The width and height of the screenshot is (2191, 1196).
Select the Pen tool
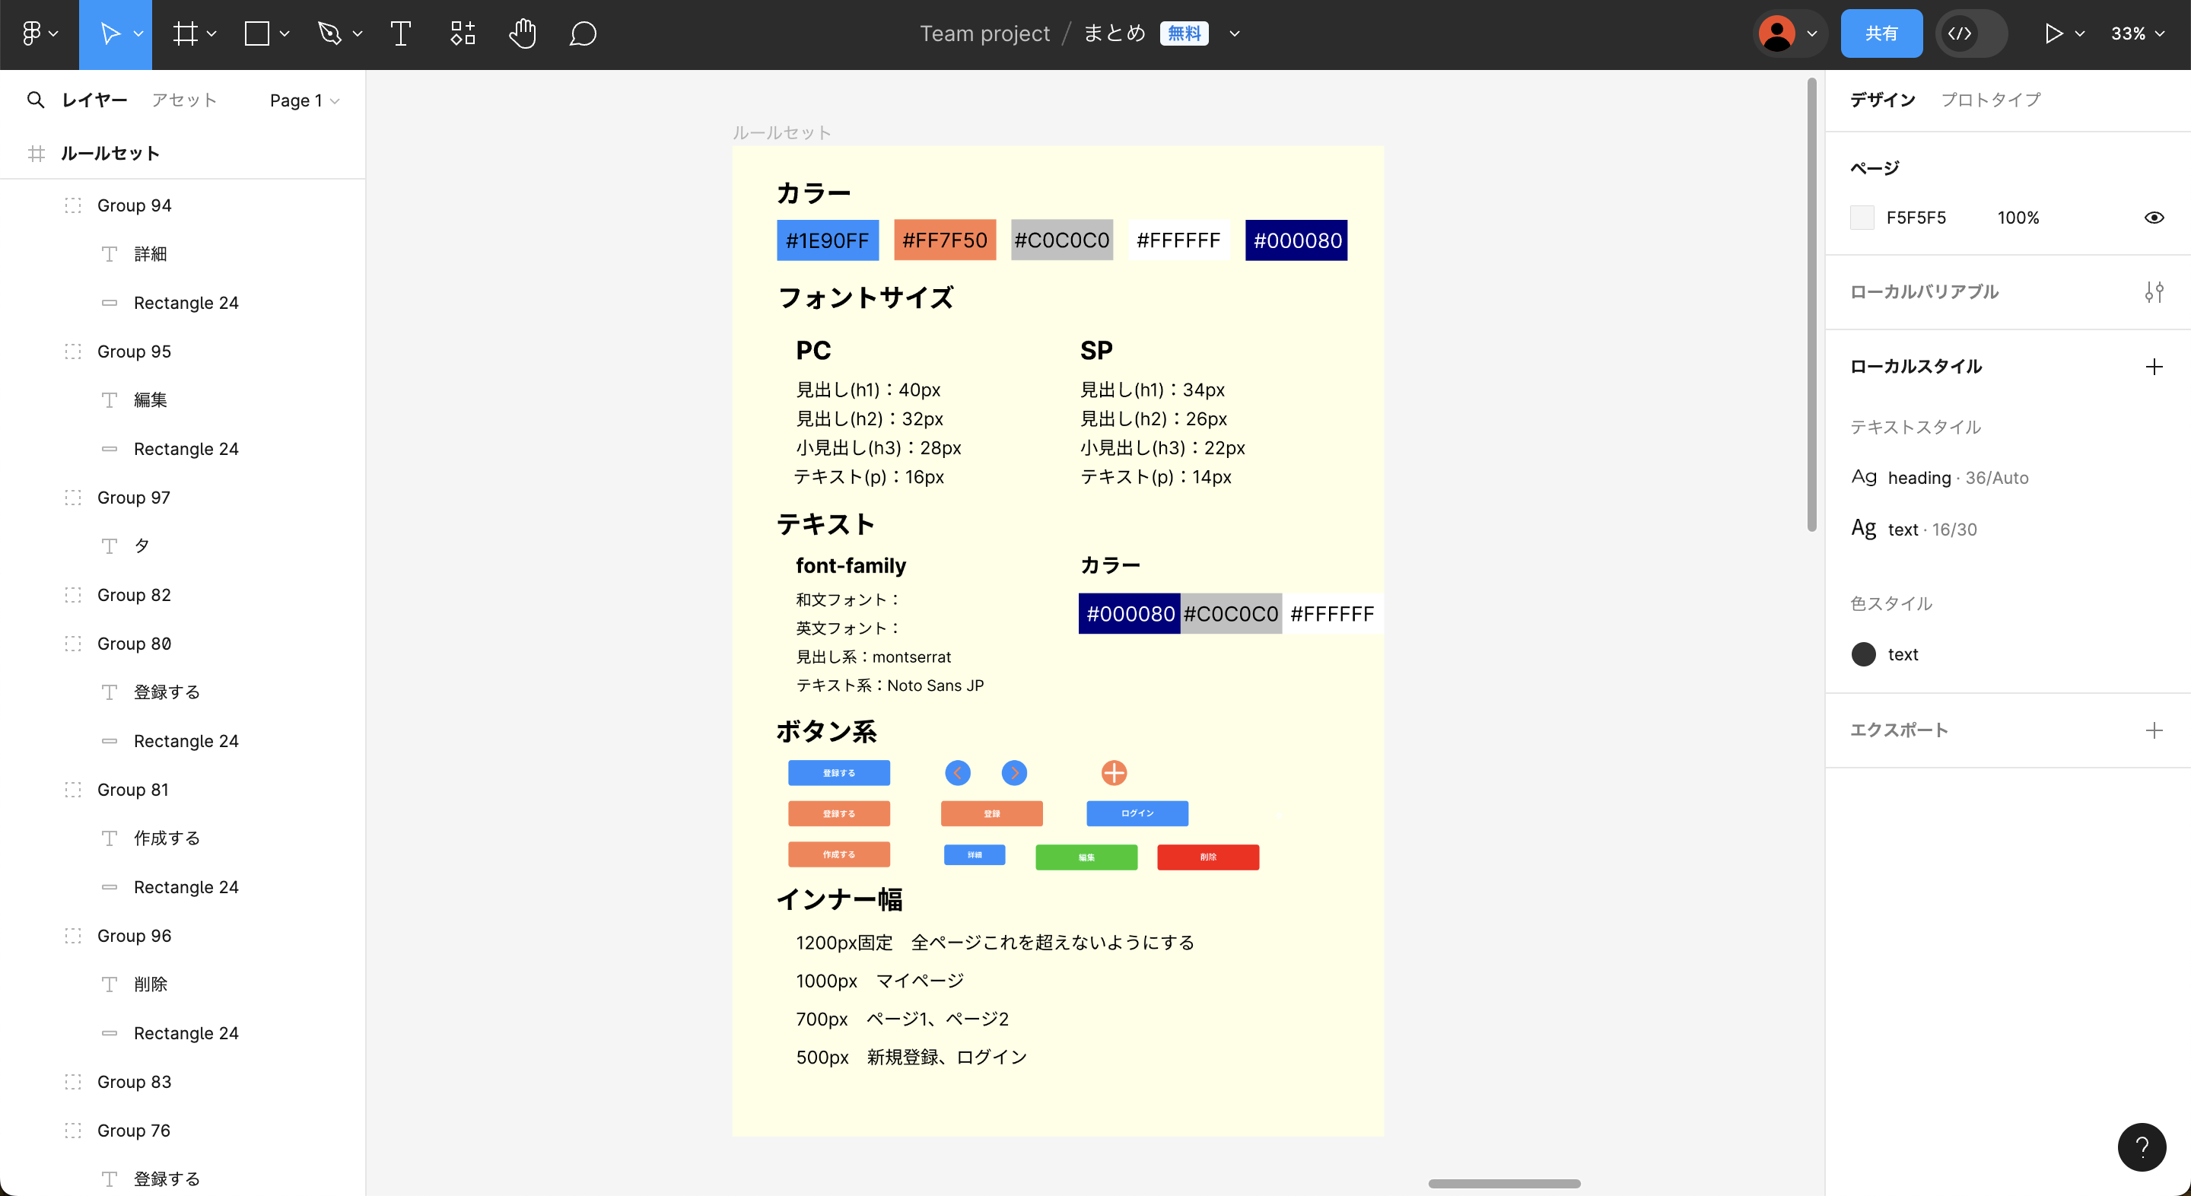(x=330, y=34)
